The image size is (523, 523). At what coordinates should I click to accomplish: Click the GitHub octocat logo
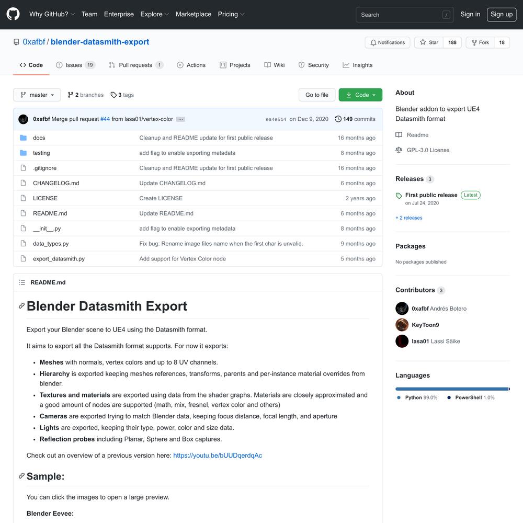[13, 14]
